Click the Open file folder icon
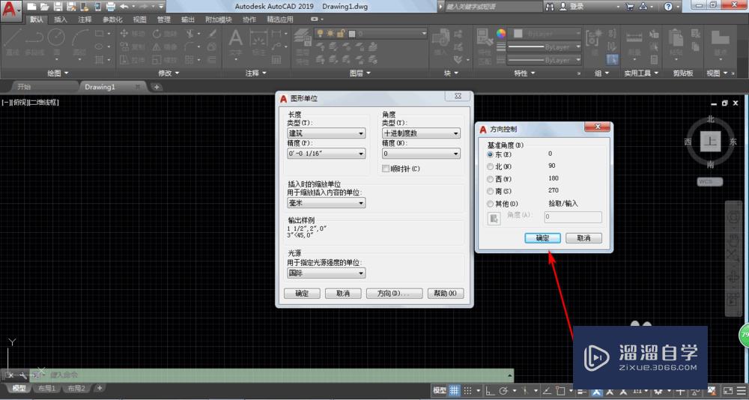Screen dimensions: 749x400 tap(44, 7)
